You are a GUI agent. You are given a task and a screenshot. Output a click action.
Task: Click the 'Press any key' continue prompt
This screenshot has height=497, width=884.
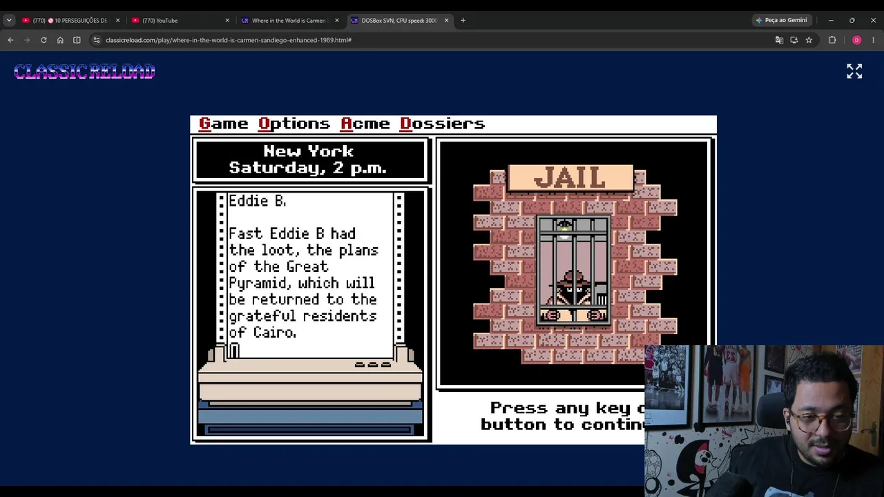tap(563, 416)
